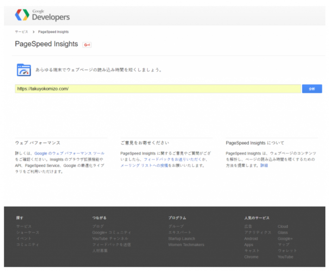Click the 詳細 details link
This screenshot has width=329, height=271.
tap(264, 165)
